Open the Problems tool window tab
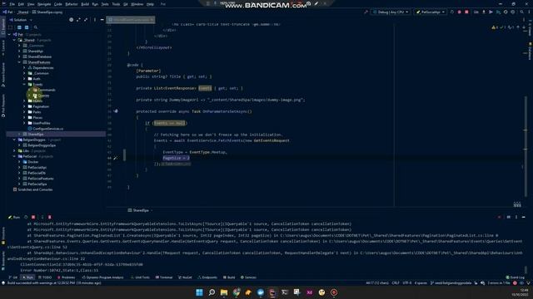 67,277
